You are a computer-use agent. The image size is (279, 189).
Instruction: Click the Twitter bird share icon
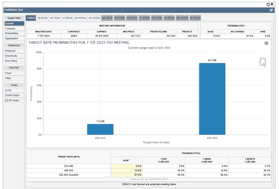coord(271,10)
